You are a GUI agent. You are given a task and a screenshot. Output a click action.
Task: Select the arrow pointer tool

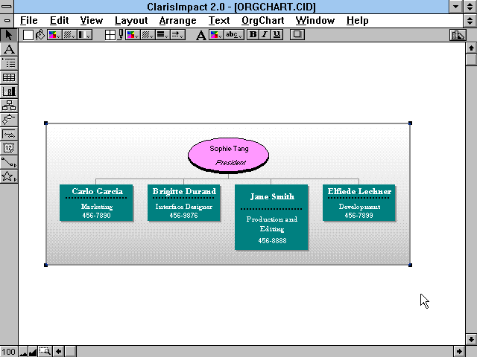coord(9,35)
